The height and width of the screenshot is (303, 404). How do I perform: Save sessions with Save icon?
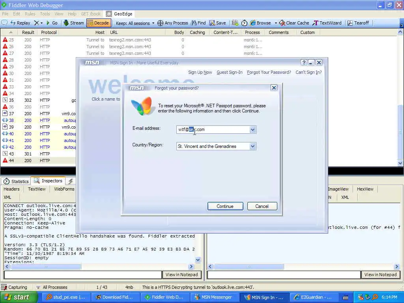[217, 23]
